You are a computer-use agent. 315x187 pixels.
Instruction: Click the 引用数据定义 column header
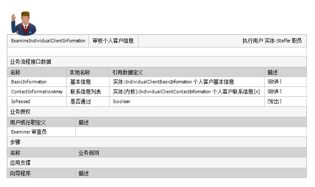(x=187, y=72)
